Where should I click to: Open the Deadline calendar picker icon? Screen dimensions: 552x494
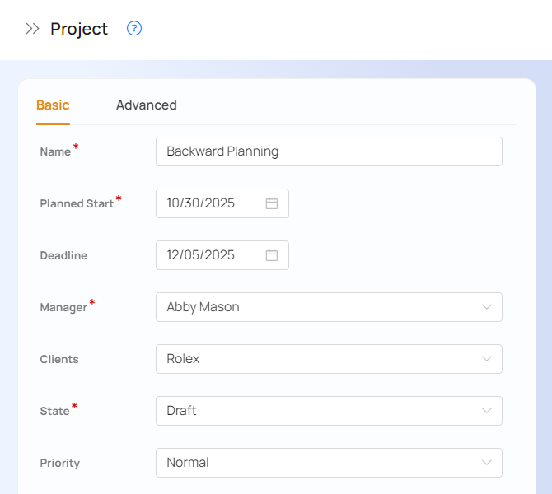271,255
